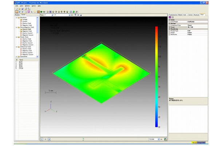Click the Save floppy disk icon
The height and width of the screenshot is (146, 222).
click(22, 9)
